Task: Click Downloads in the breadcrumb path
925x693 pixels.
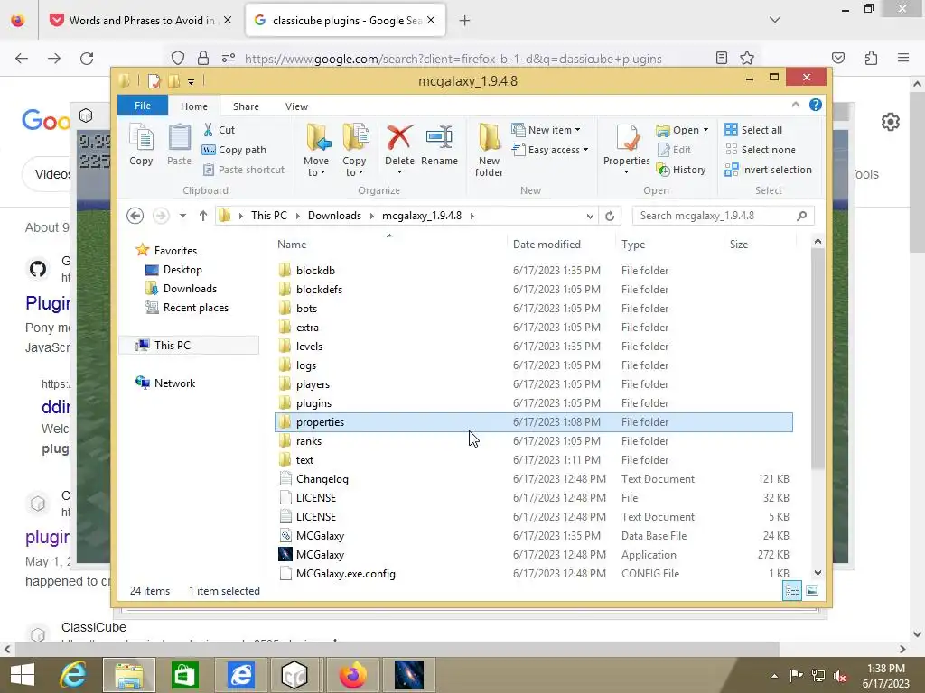Action: pyautogui.click(x=334, y=216)
